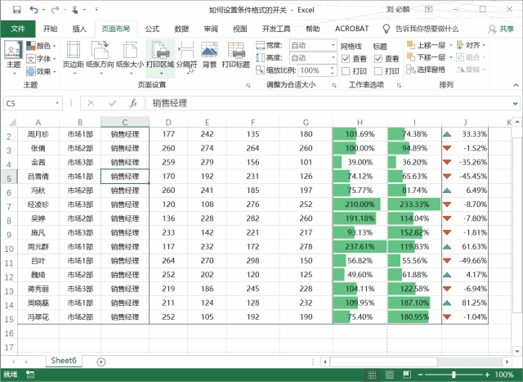The image size is (523, 382).
Task: Toggle touch/mouse mode icon
Action: click(x=75, y=10)
